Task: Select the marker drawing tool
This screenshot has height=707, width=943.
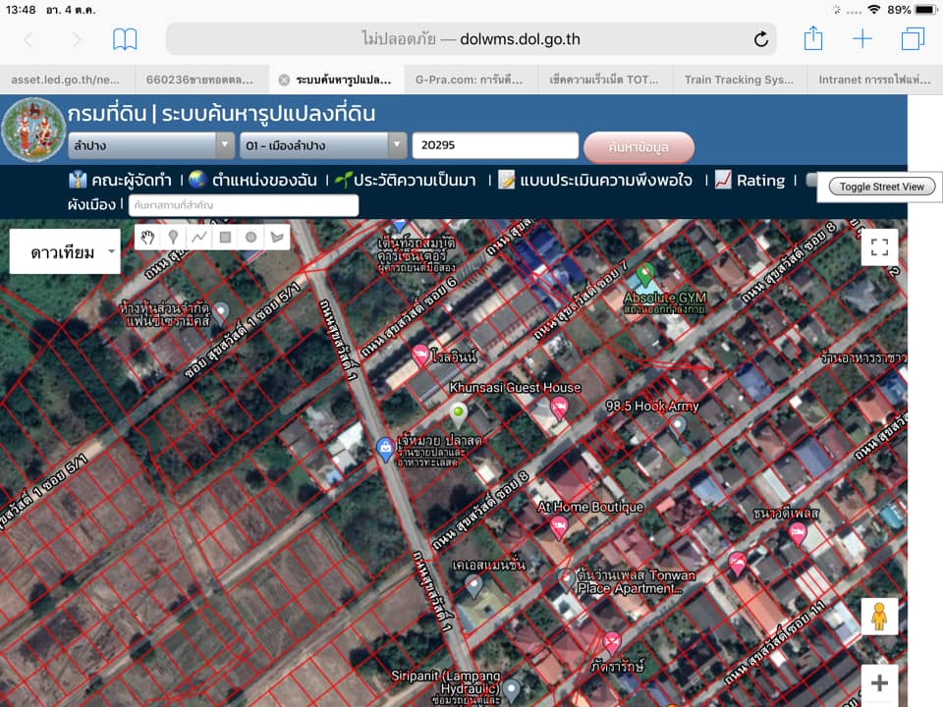Action: pyautogui.click(x=173, y=237)
